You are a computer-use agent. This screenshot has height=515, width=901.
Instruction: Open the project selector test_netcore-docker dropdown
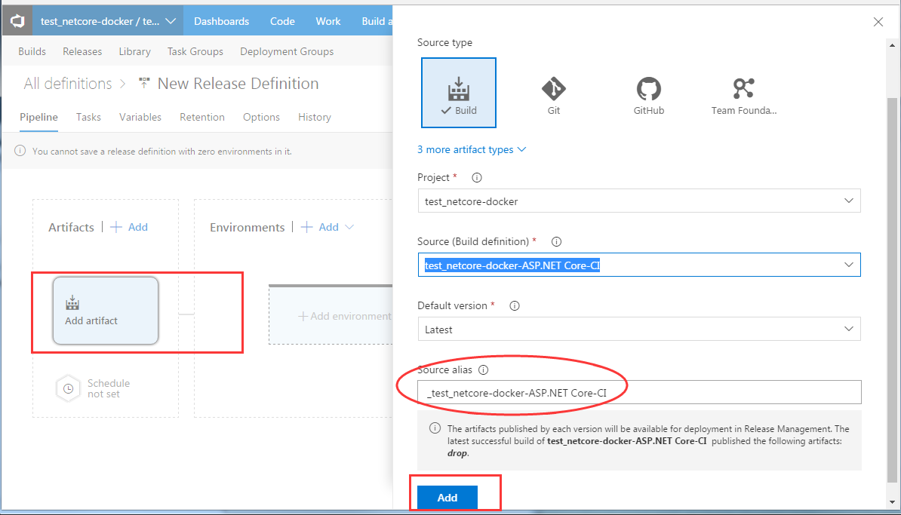108,21
